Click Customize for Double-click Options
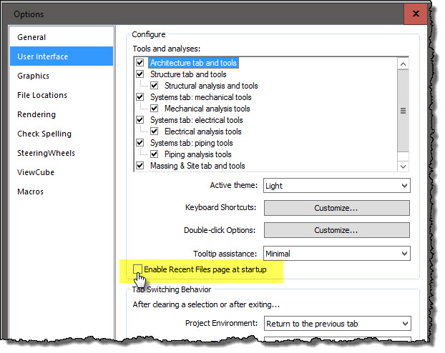Screen dimensions: 445x353 (x=336, y=230)
